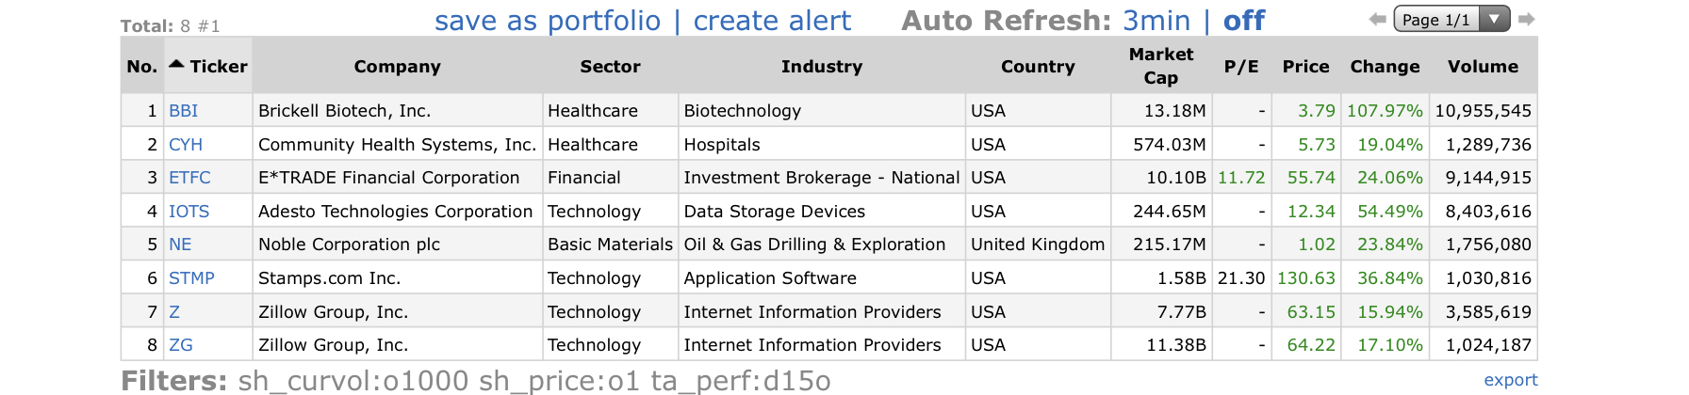The image size is (1689, 395).
Task: Sort table by Price column header
Action: [x=1305, y=66]
